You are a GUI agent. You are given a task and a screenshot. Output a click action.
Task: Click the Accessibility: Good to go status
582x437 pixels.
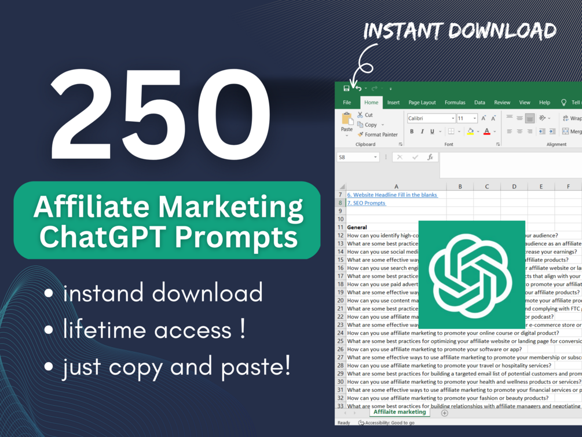pos(386,423)
